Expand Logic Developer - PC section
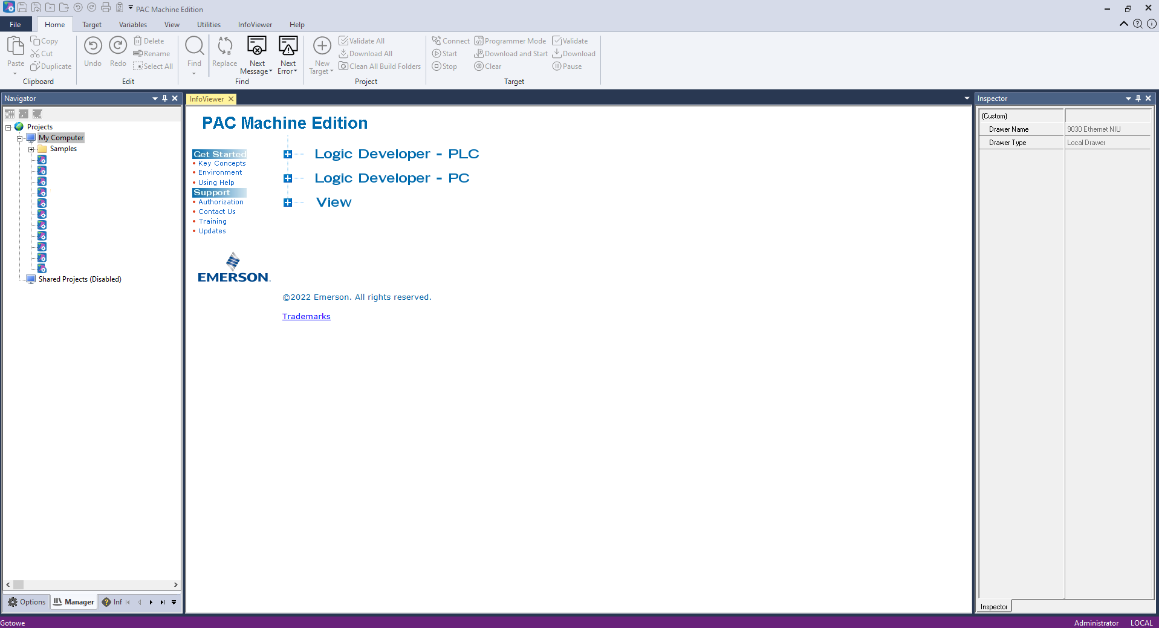The image size is (1159, 628). click(288, 178)
